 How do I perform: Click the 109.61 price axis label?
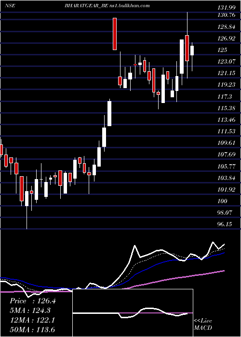226,143
